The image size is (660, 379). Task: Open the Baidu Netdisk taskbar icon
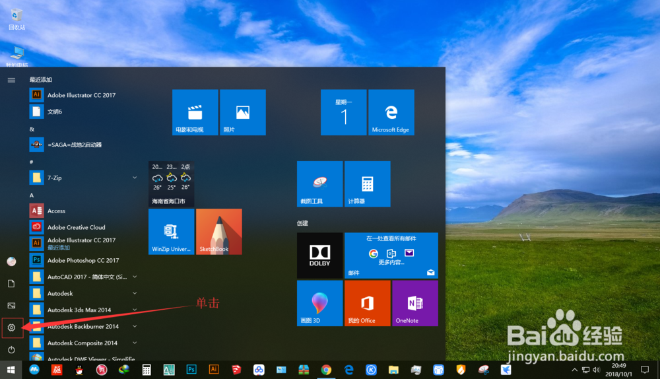(x=259, y=370)
